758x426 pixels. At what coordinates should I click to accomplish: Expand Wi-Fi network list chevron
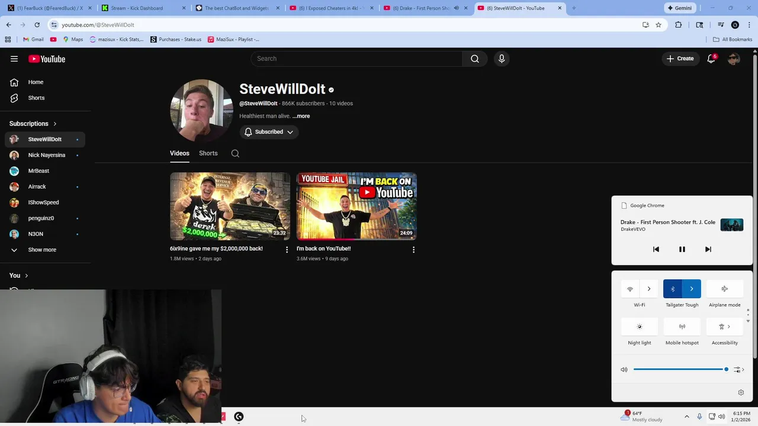[x=649, y=289]
